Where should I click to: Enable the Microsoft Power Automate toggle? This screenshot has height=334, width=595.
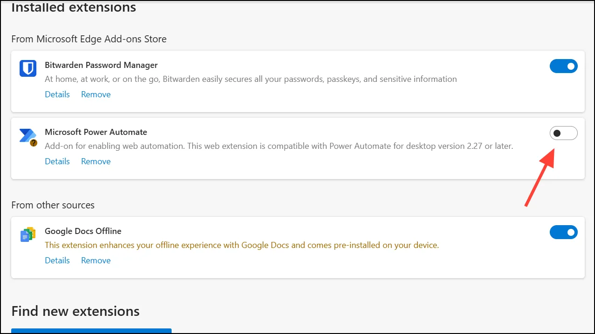564,133
